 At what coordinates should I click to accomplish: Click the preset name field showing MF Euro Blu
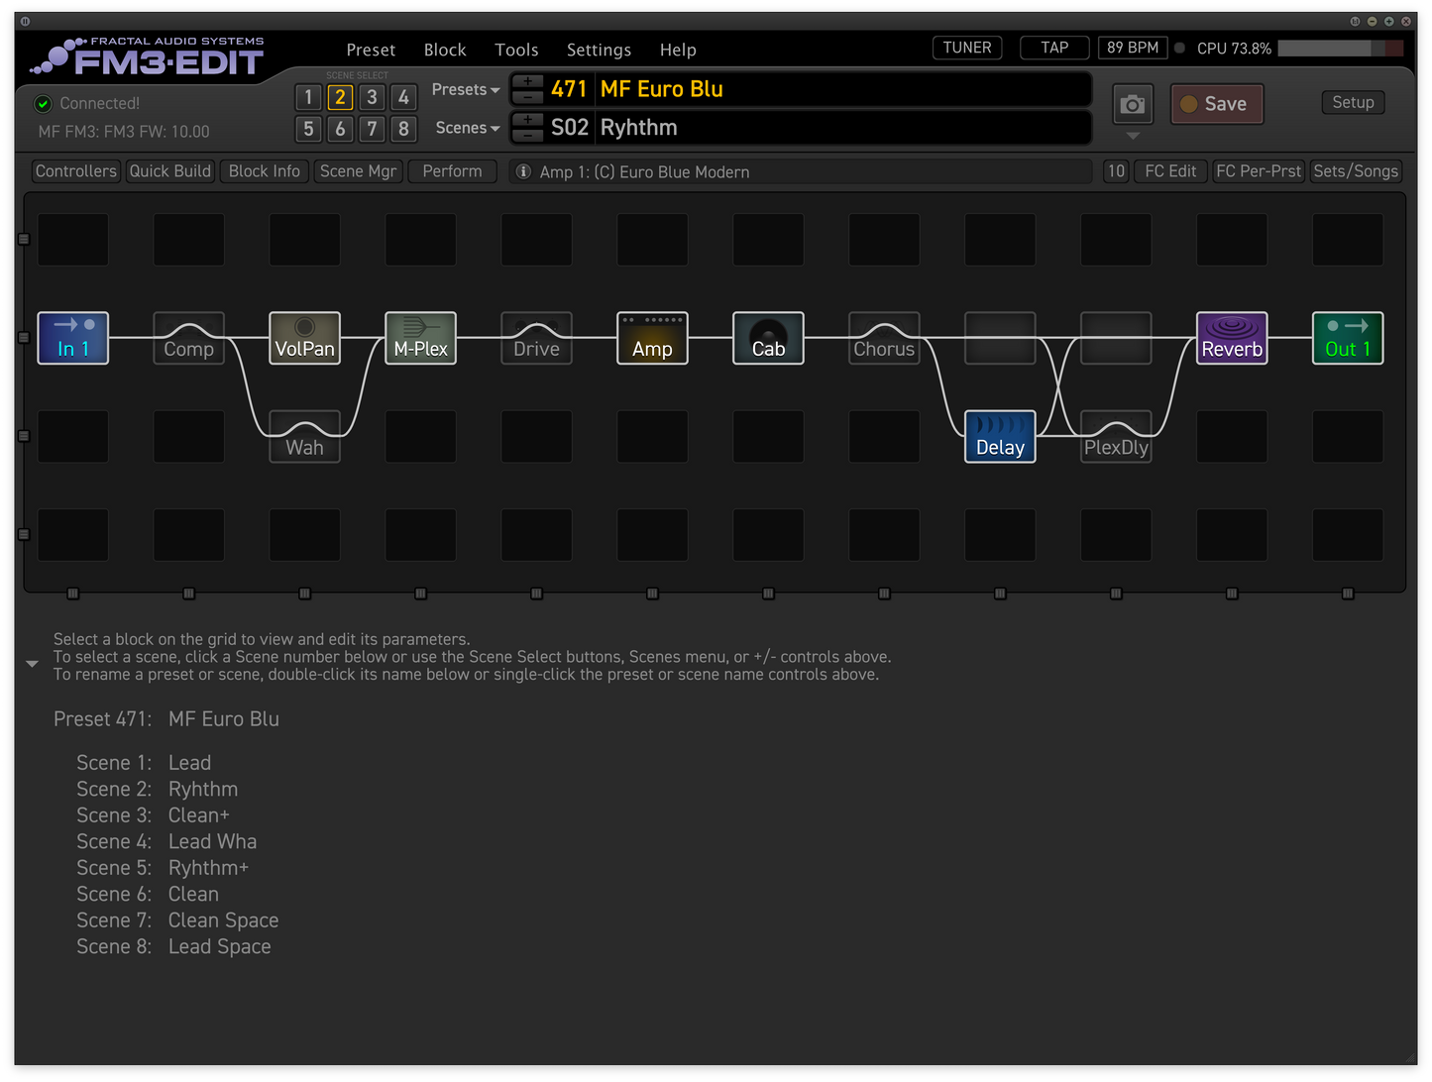coord(842,88)
